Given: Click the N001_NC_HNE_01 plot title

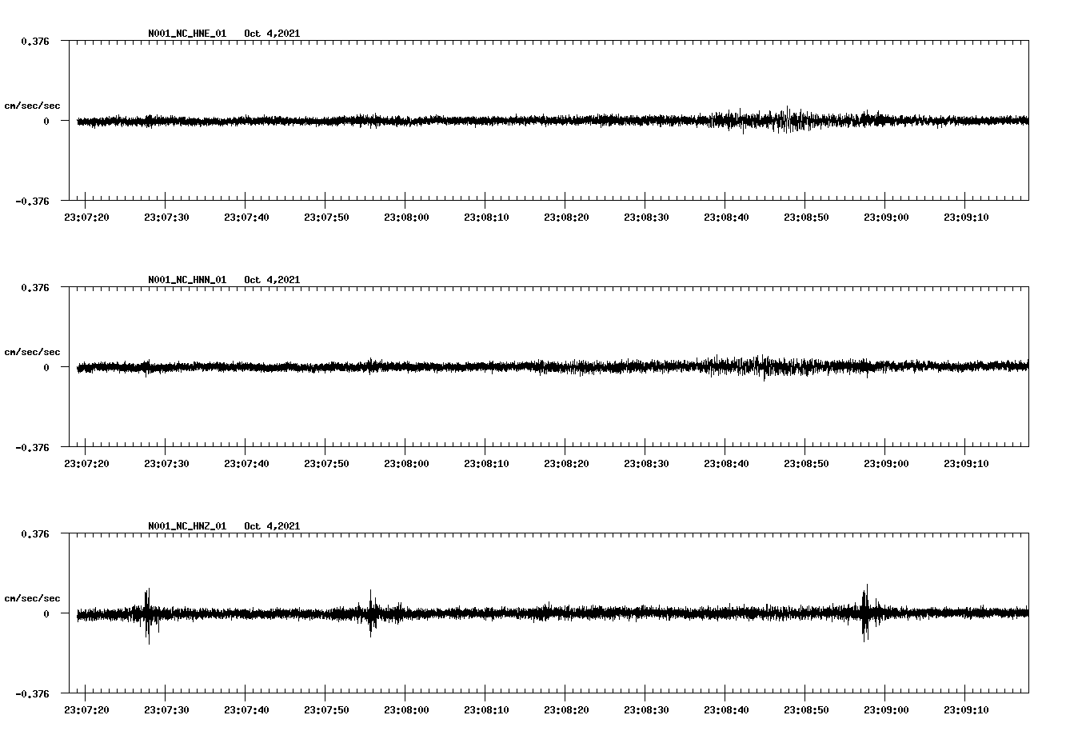Looking at the screenshot, I should click(187, 34).
